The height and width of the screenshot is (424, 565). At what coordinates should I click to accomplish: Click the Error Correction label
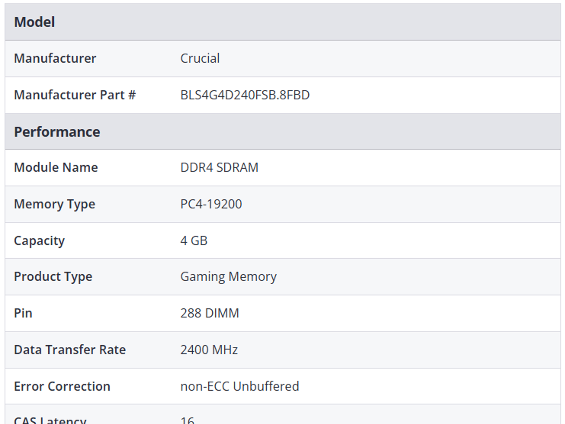coord(62,386)
